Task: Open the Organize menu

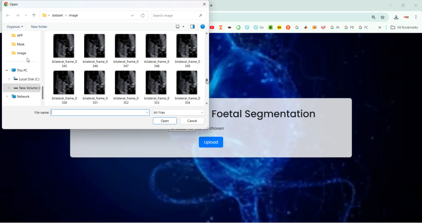Action: point(15,27)
